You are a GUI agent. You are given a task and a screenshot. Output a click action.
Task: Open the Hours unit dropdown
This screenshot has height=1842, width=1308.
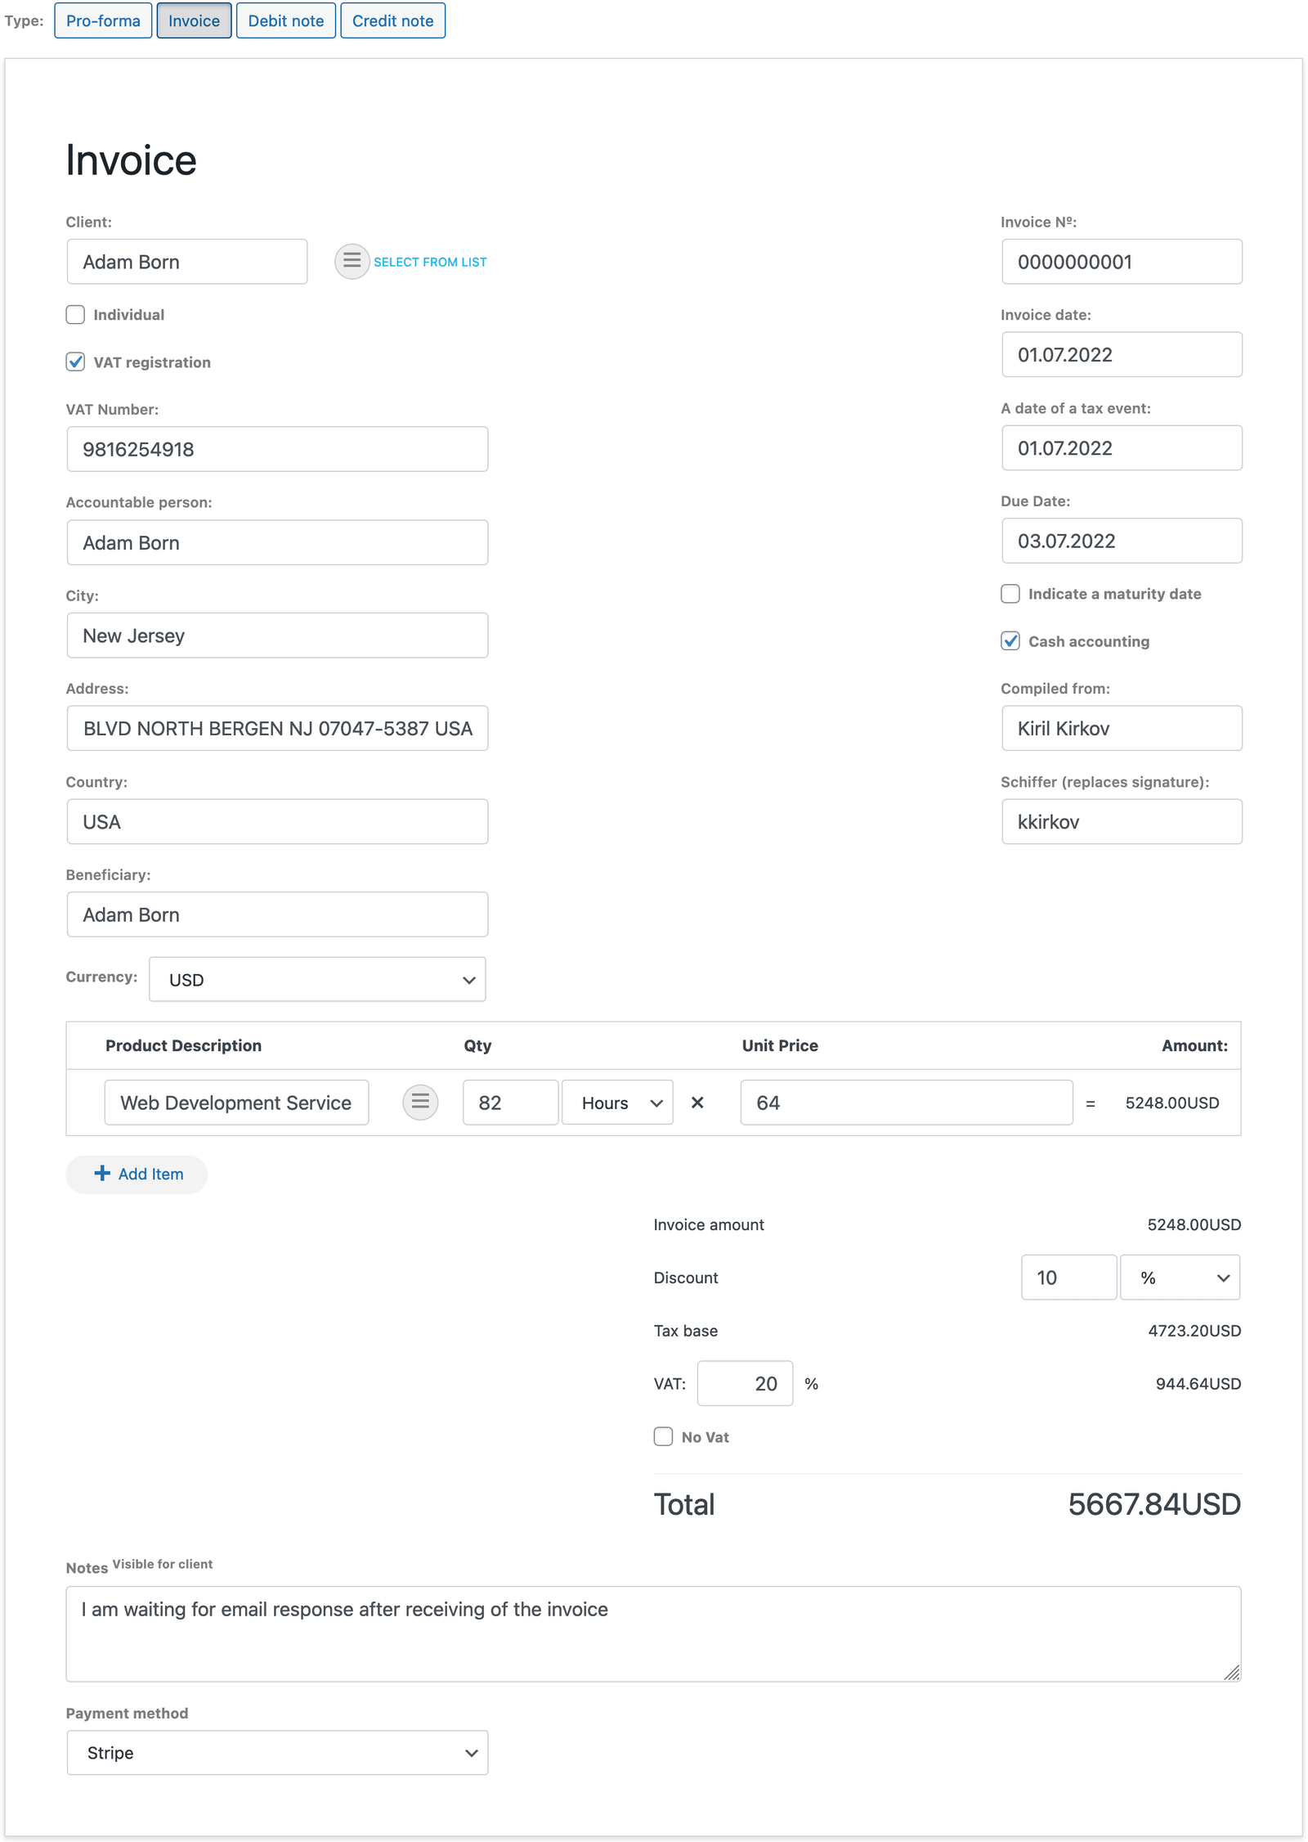pyautogui.click(x=616, y=1102)
